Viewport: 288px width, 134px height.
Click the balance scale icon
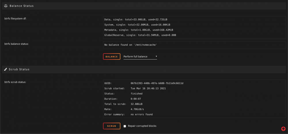coord(6,6)
